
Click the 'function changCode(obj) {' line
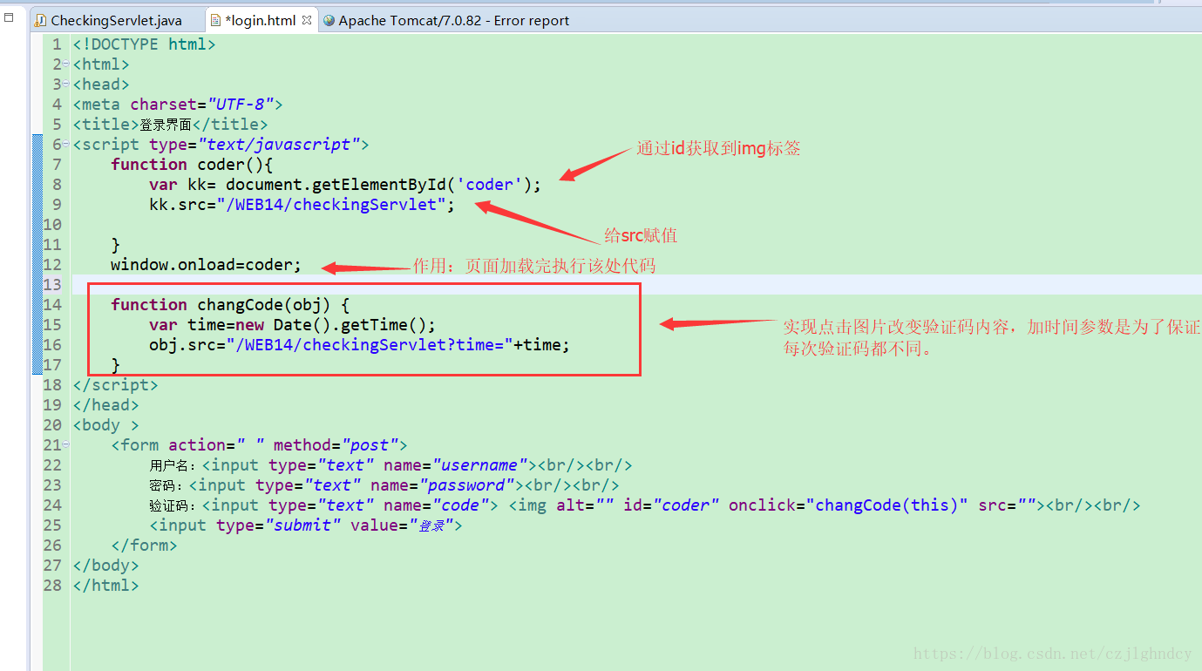pos(230,305)
